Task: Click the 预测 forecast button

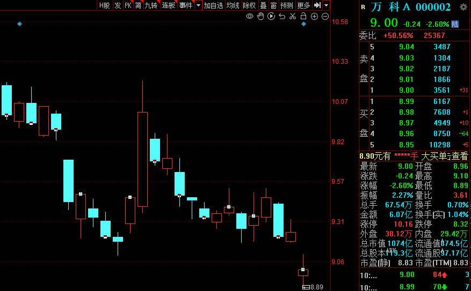Action: click(287, 5)
